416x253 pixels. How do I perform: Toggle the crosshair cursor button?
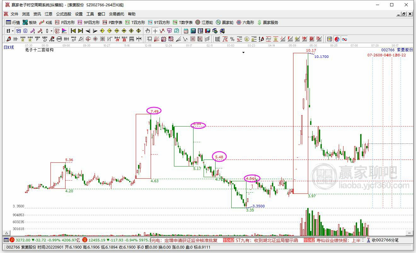pyautogui.click(x=155, y=31)
